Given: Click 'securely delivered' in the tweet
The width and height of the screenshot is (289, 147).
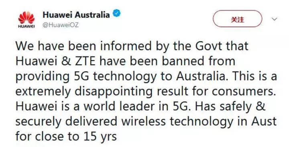Looking at the screenshot, I should (66, 122).
